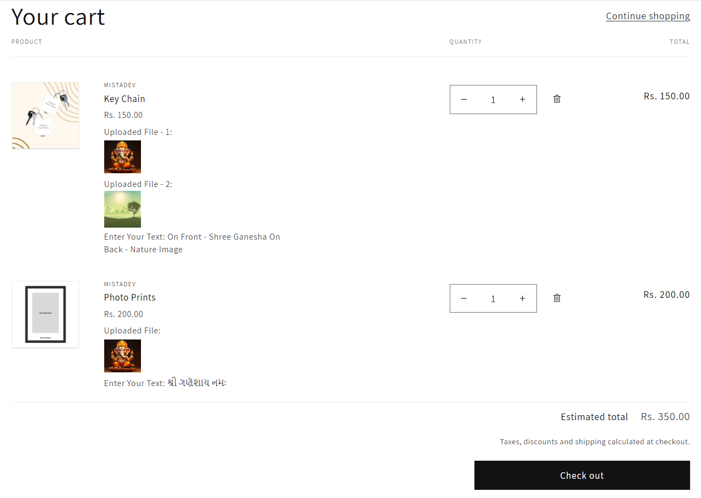701x498 pixels.
Task: Click the Estimated total amount Rs. 350.00
Action: [x=665, y=417]
